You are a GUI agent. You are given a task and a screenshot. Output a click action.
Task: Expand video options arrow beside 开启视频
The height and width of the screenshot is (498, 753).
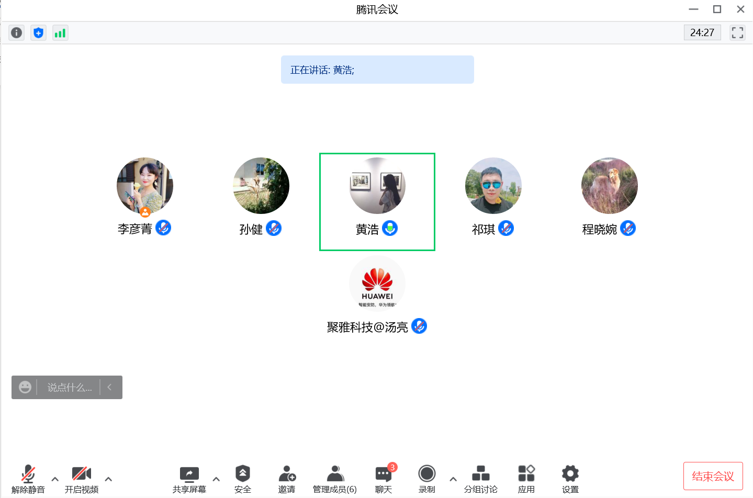(x=108, y=479)
